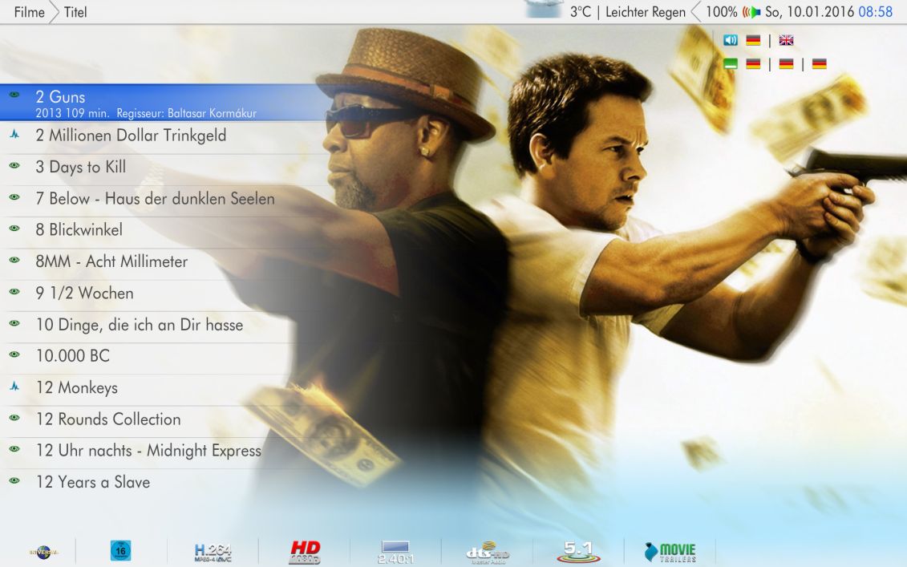Click the volume sound indicator beside 100%

pyautogui.click(x=751, y=12)
